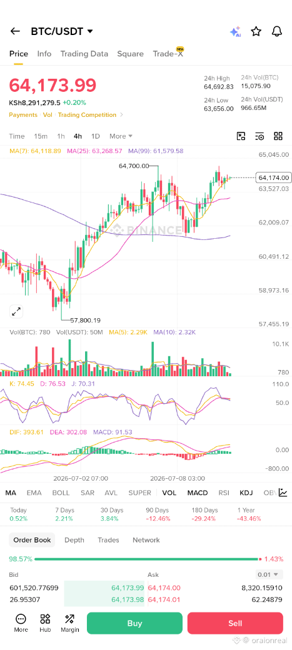Select the 64,174.01 ask price
The height and width of the screenshot is (650, 292).
point(164,599)
